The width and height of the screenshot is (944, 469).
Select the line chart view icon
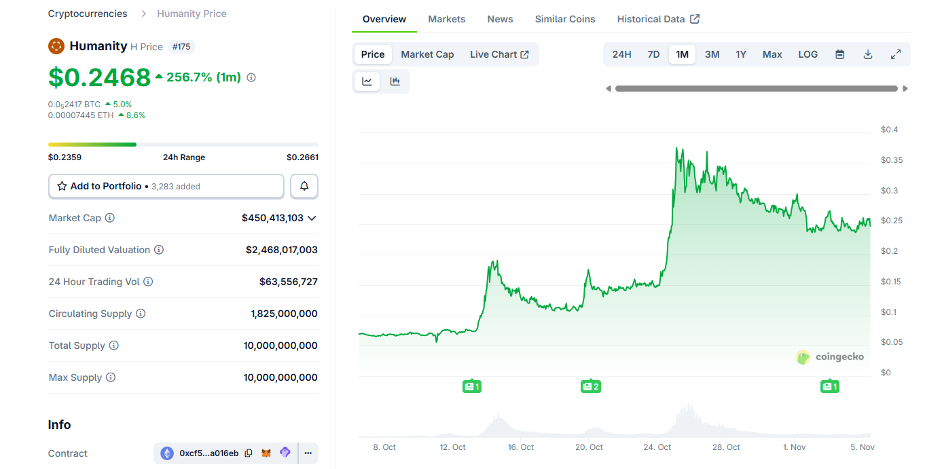point(367,81)
